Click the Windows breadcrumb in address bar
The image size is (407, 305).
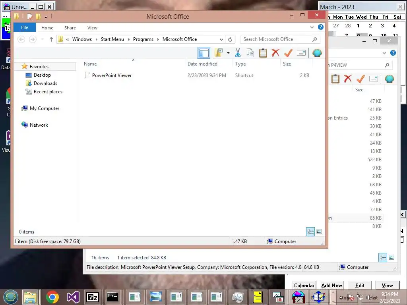(x=82, y=39)
